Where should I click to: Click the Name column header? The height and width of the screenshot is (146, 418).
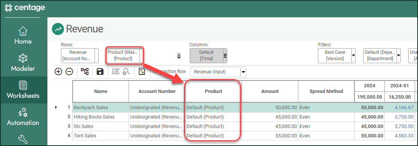(101, 91)
